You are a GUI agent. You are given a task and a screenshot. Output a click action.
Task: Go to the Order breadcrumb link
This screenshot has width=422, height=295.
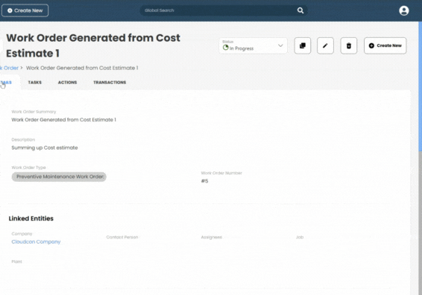[9, 68]
